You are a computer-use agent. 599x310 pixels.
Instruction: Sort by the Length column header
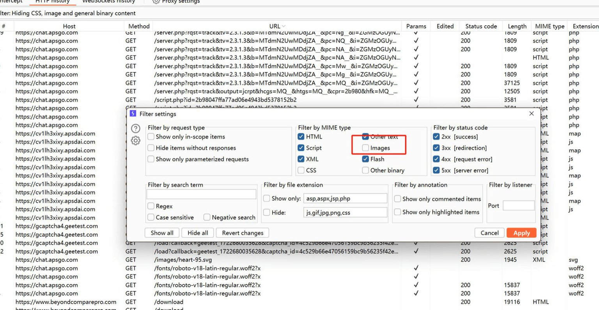click(x=517, y=26)
